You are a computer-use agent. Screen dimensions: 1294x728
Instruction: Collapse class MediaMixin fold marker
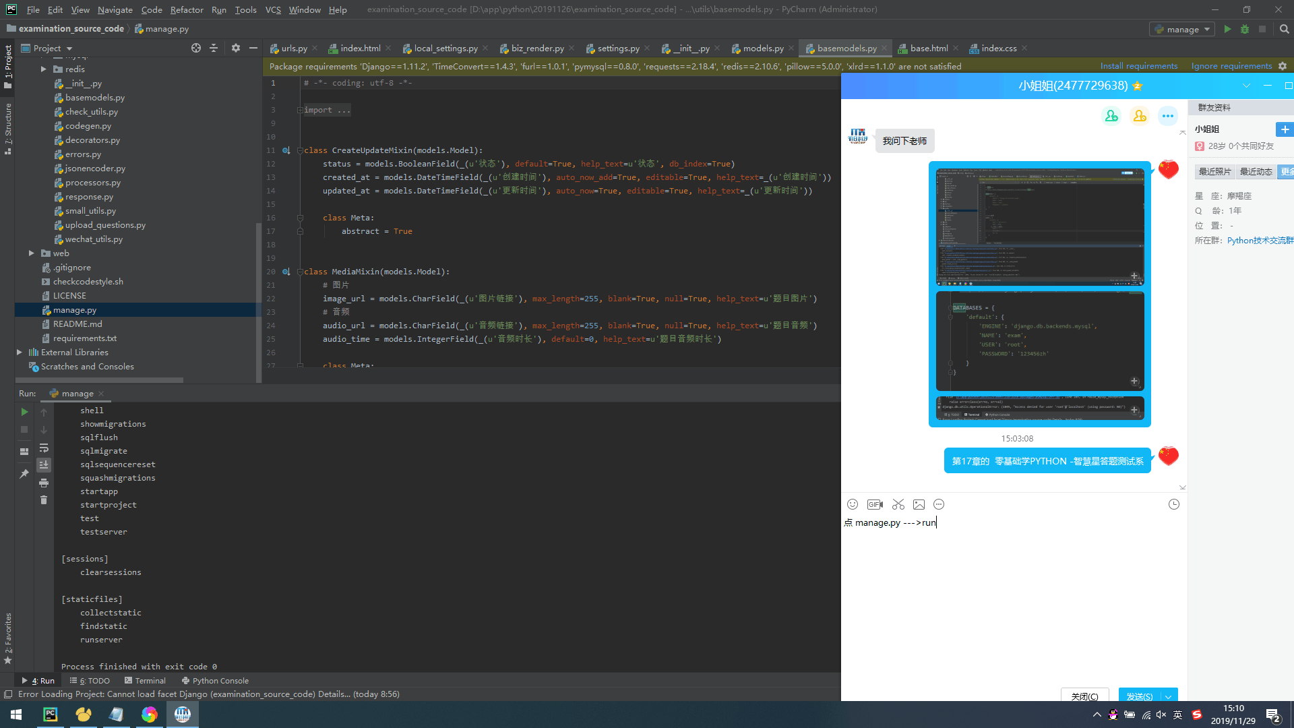[300, 272]
